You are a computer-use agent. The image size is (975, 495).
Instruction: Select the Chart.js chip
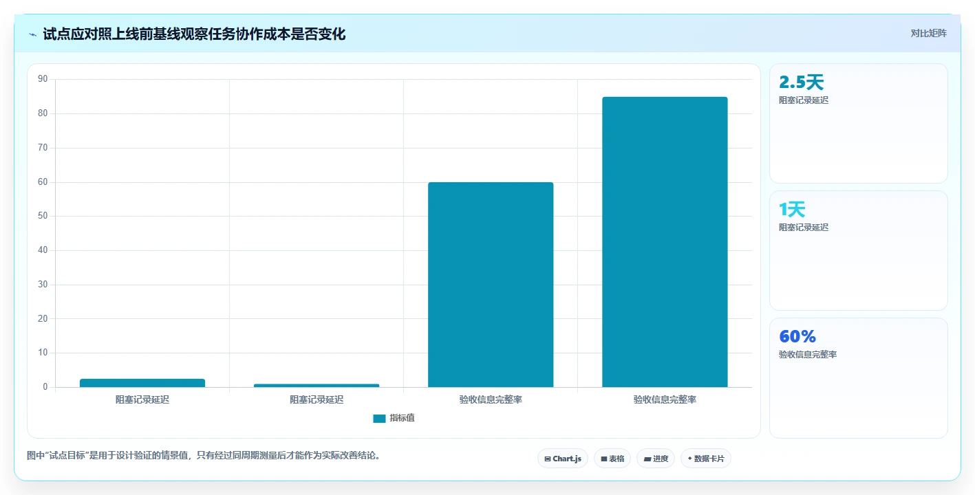(x=562, y=459)
